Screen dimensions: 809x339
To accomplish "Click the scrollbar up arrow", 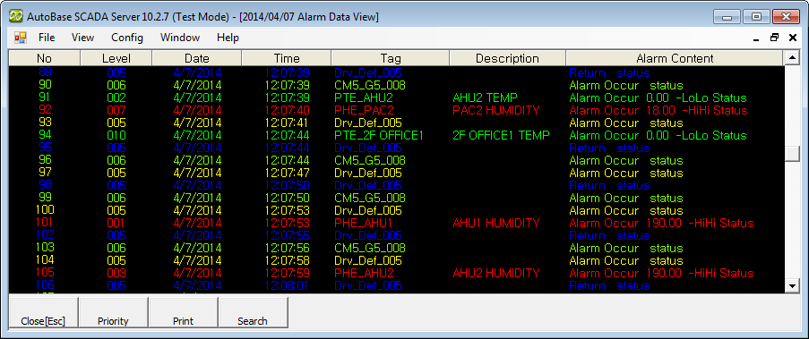I will point(791,58).
